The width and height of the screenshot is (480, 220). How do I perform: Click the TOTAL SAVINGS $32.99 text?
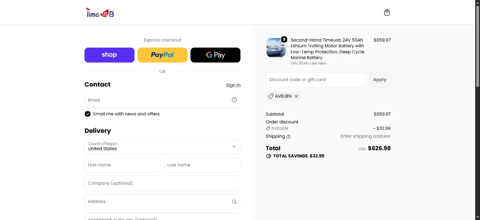[299, 156]
